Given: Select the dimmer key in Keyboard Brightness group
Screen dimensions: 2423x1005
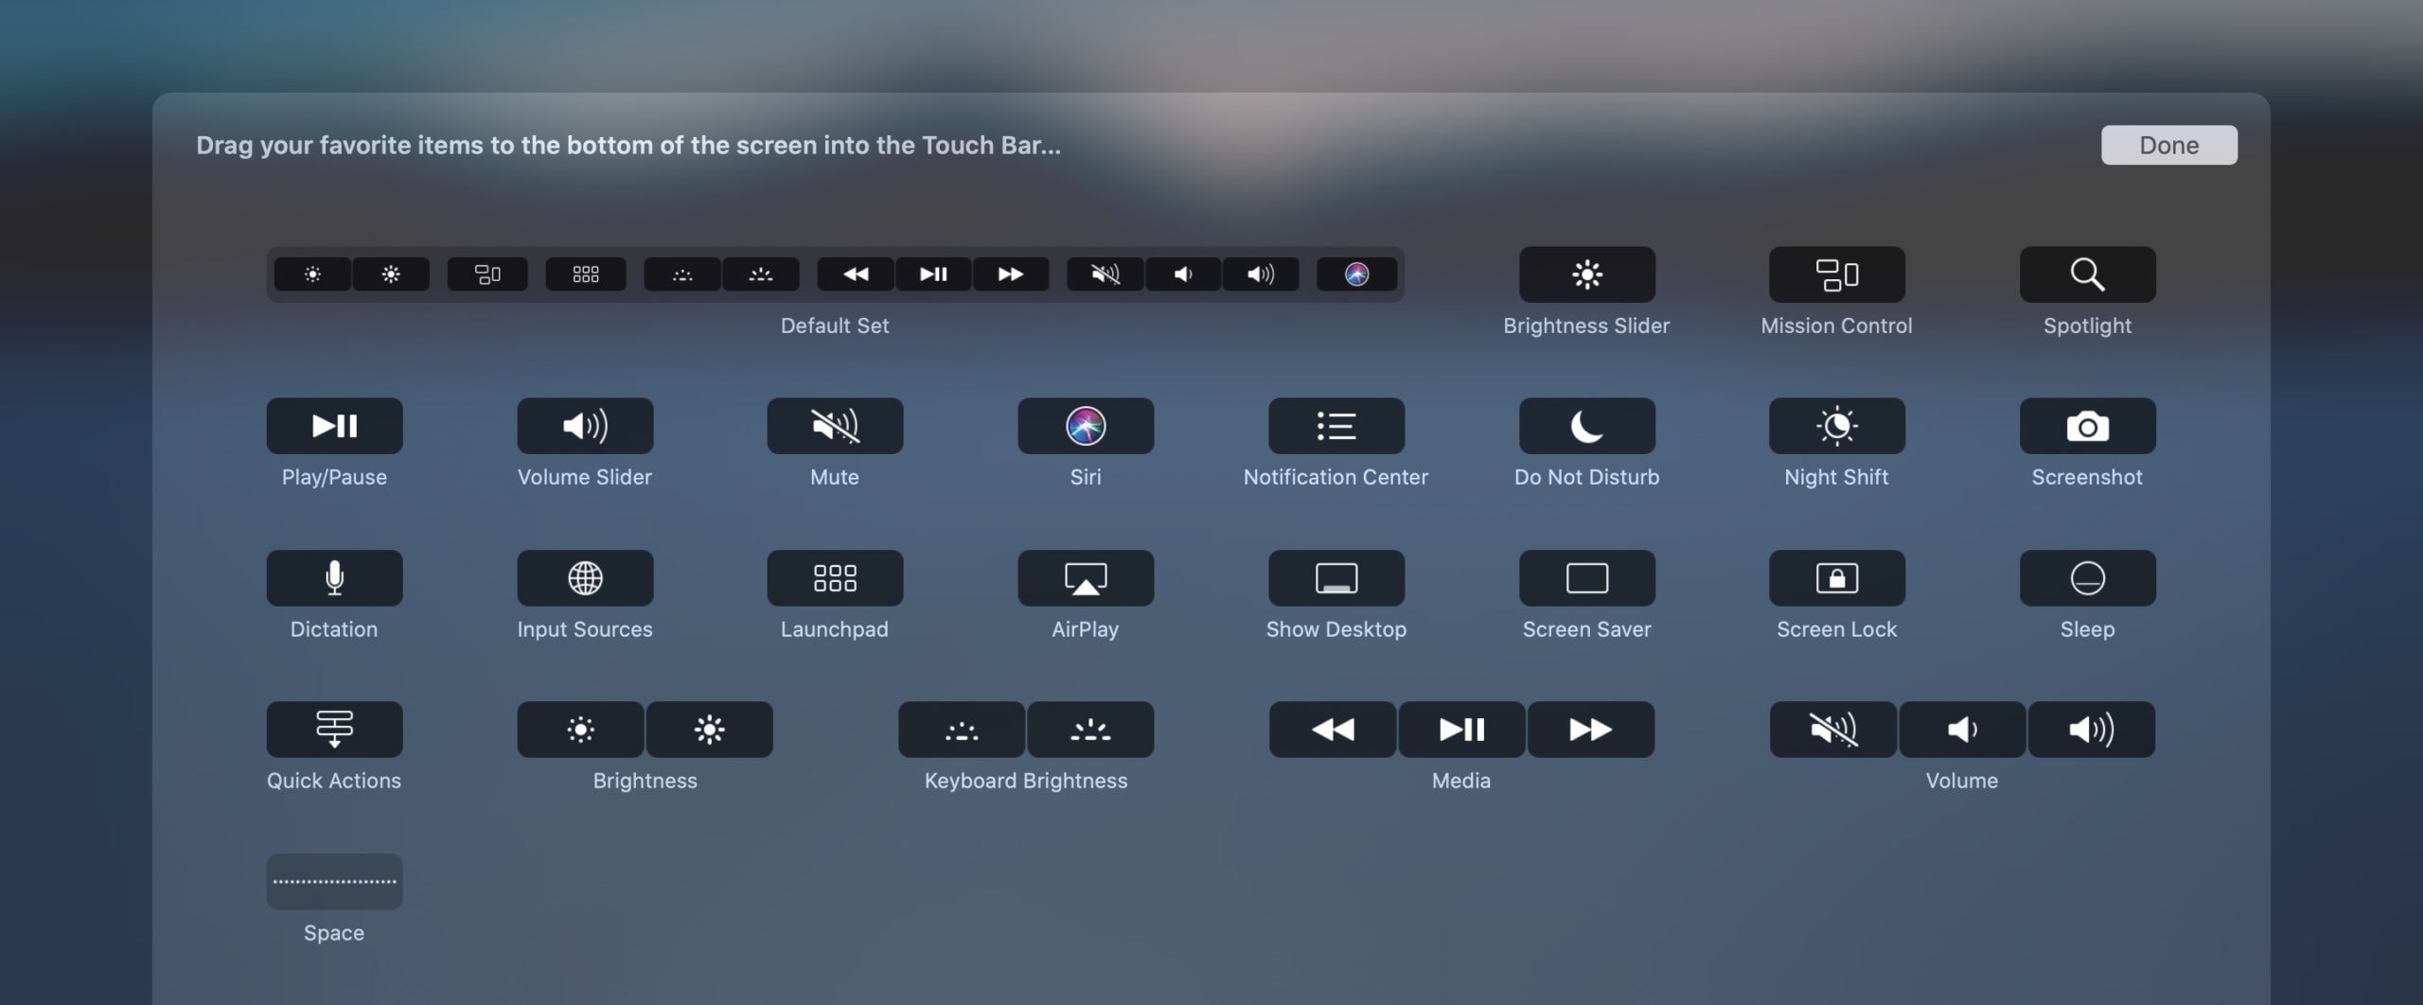Looking at the screenshot, I should 962,730.
